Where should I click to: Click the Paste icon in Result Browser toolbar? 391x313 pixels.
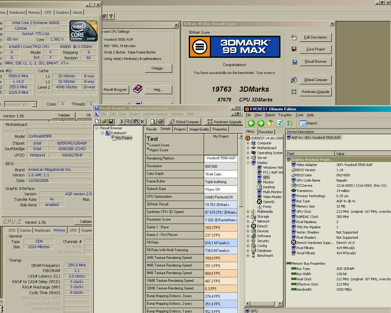click(136, 122)
